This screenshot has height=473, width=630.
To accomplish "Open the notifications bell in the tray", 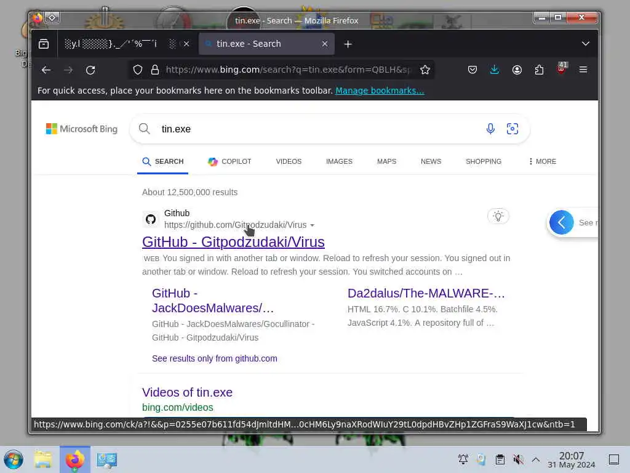I will pos(463,459).
